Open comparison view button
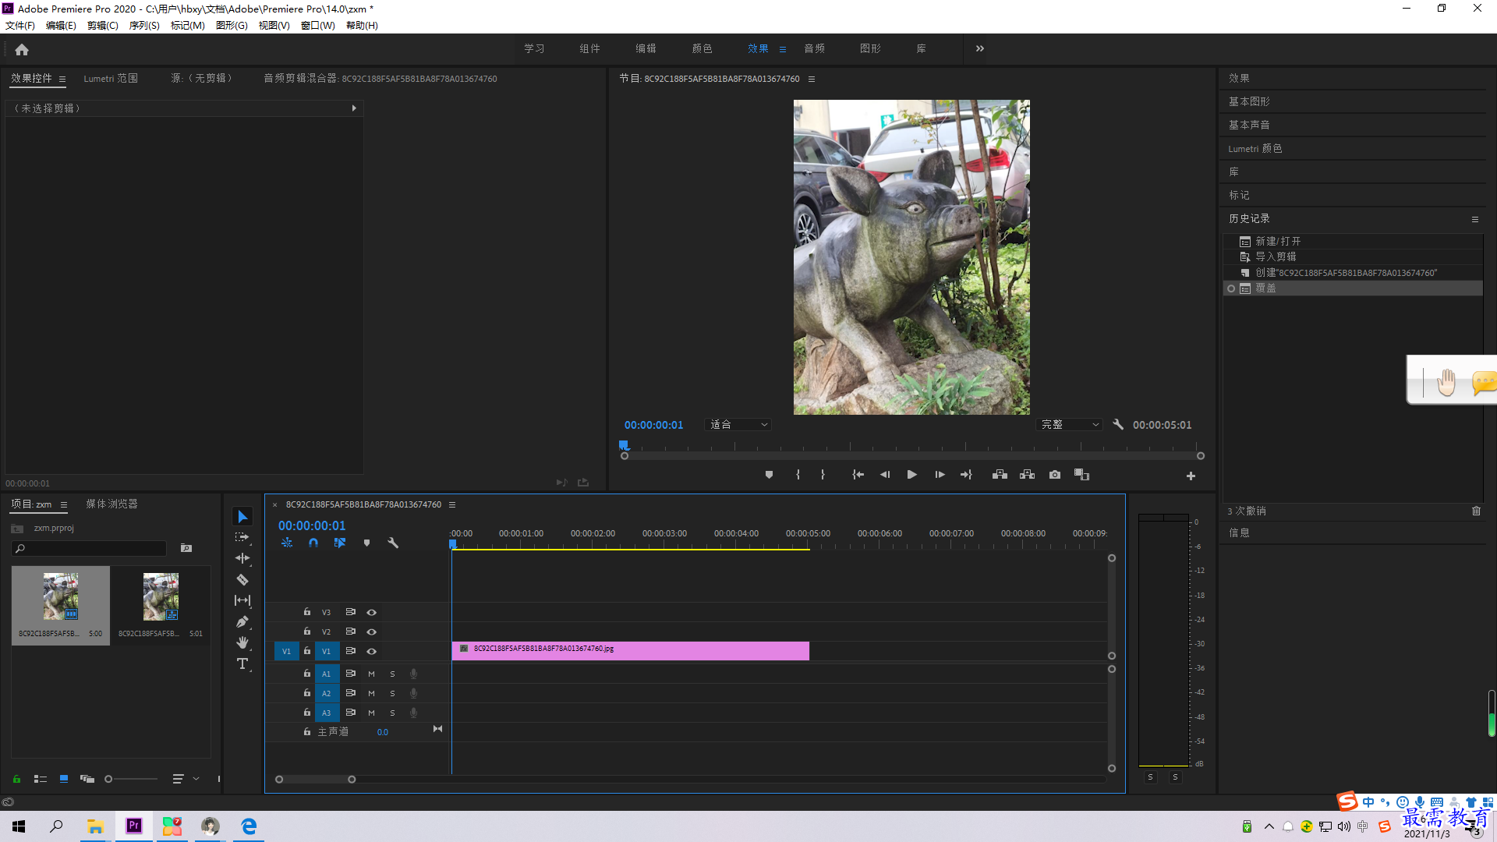Image resolution: width=1497 pixels, height=842 pixels. (1081, 475)
